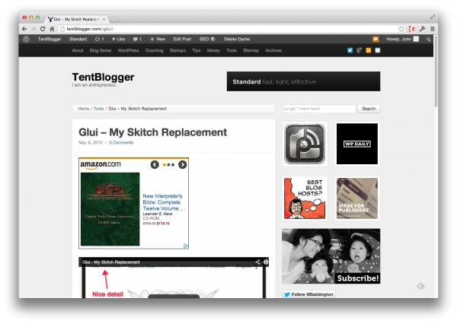Click the Subscribe! family photo banner
Viewport: 457px width, 324px height.
tap(331, 256)
